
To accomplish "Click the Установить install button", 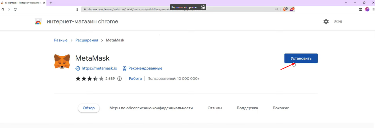I will click(x=301, y=58).
